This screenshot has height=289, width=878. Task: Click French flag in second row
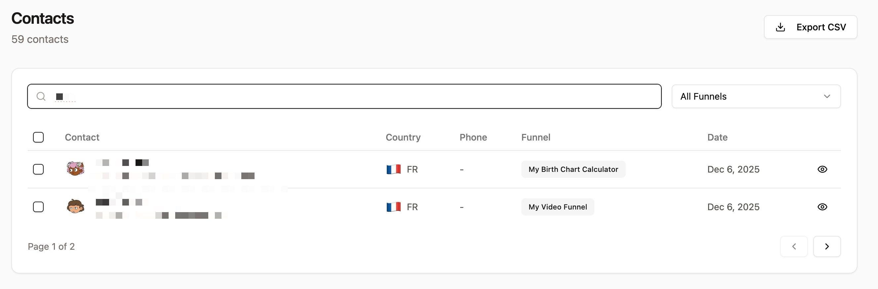coord(393,207)
